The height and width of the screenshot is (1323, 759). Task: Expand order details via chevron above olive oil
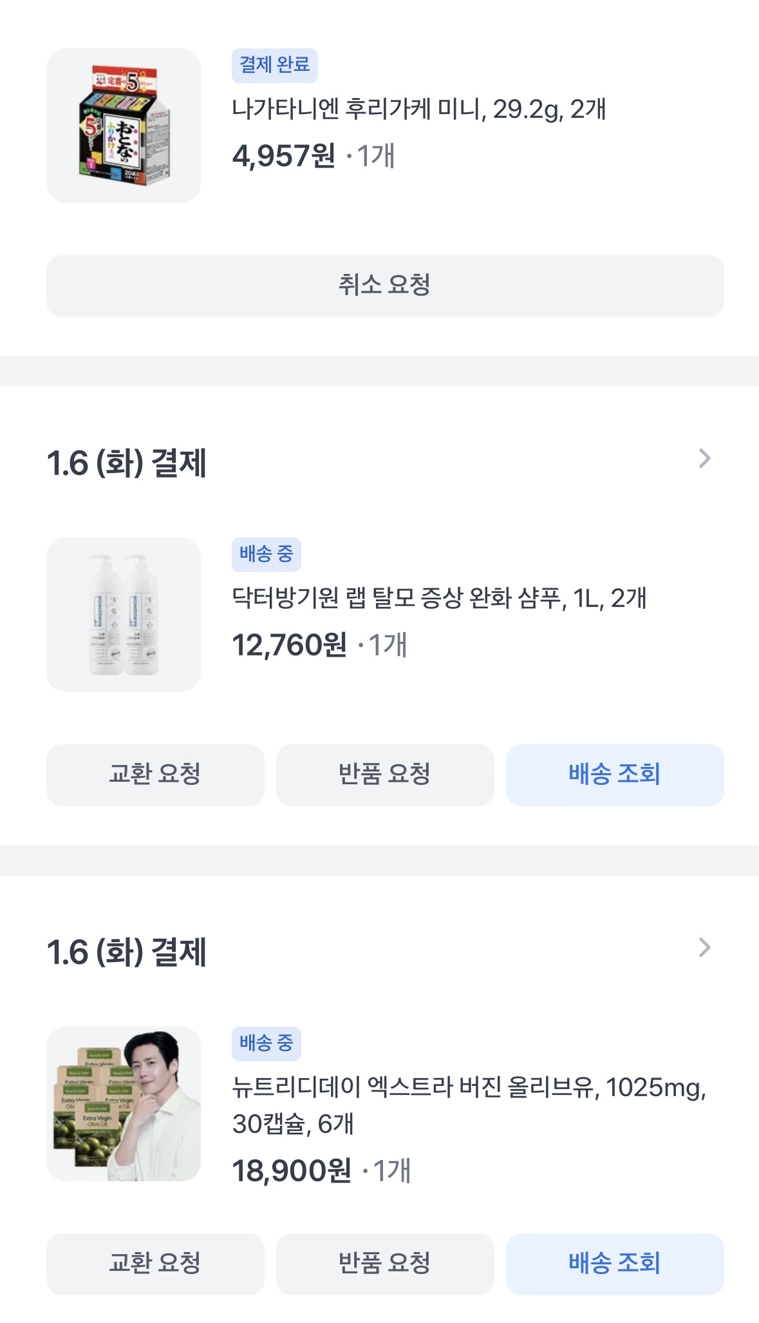704,948
